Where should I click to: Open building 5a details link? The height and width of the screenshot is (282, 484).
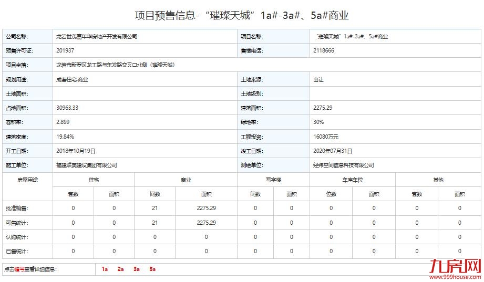(152, 269)
